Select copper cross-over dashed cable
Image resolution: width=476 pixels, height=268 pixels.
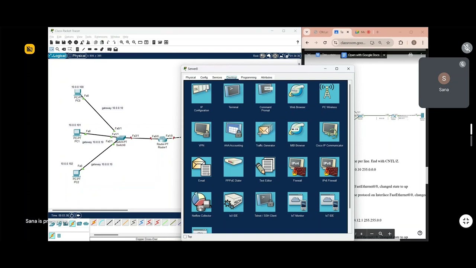pos(118,223)
